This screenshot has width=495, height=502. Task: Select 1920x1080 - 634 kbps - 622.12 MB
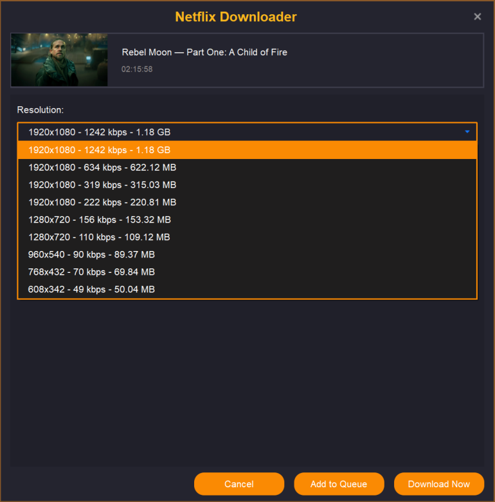(248, 167)
